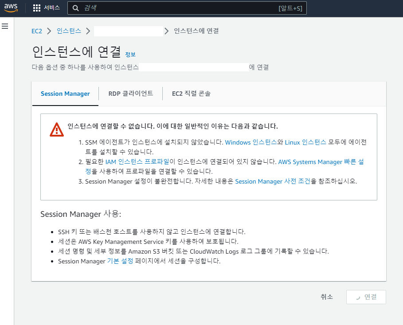Viewport: 403px width, 325px height.
Task: Switch to the RDP 클라이언트 tab
Action: click(x=130, y=94)
